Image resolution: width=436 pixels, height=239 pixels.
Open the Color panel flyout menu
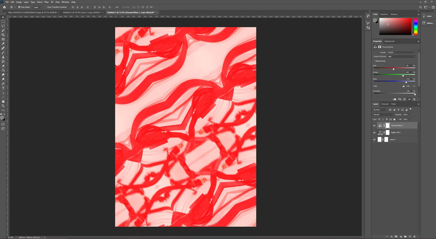pos(418,14)
